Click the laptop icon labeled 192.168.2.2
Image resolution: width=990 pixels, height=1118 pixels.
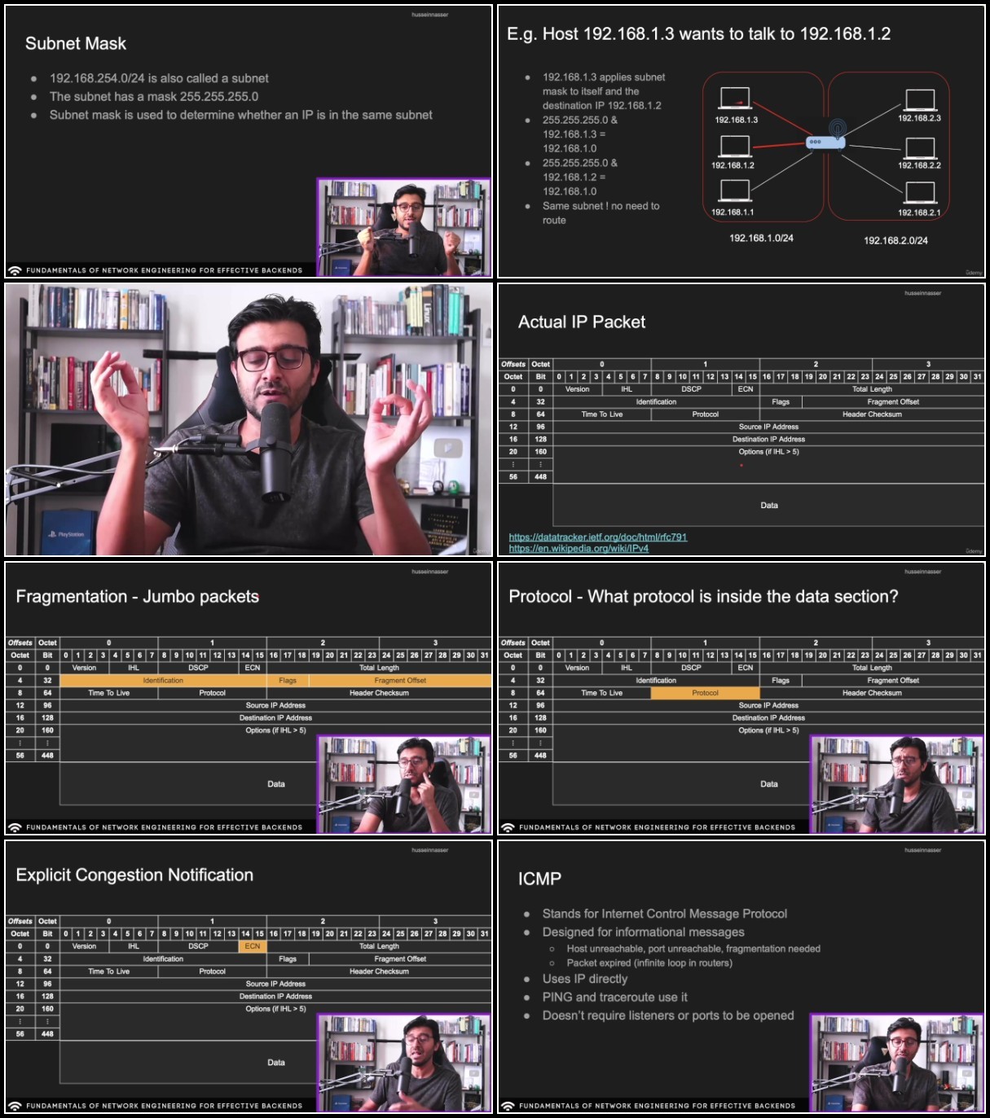tap(920, 148)
